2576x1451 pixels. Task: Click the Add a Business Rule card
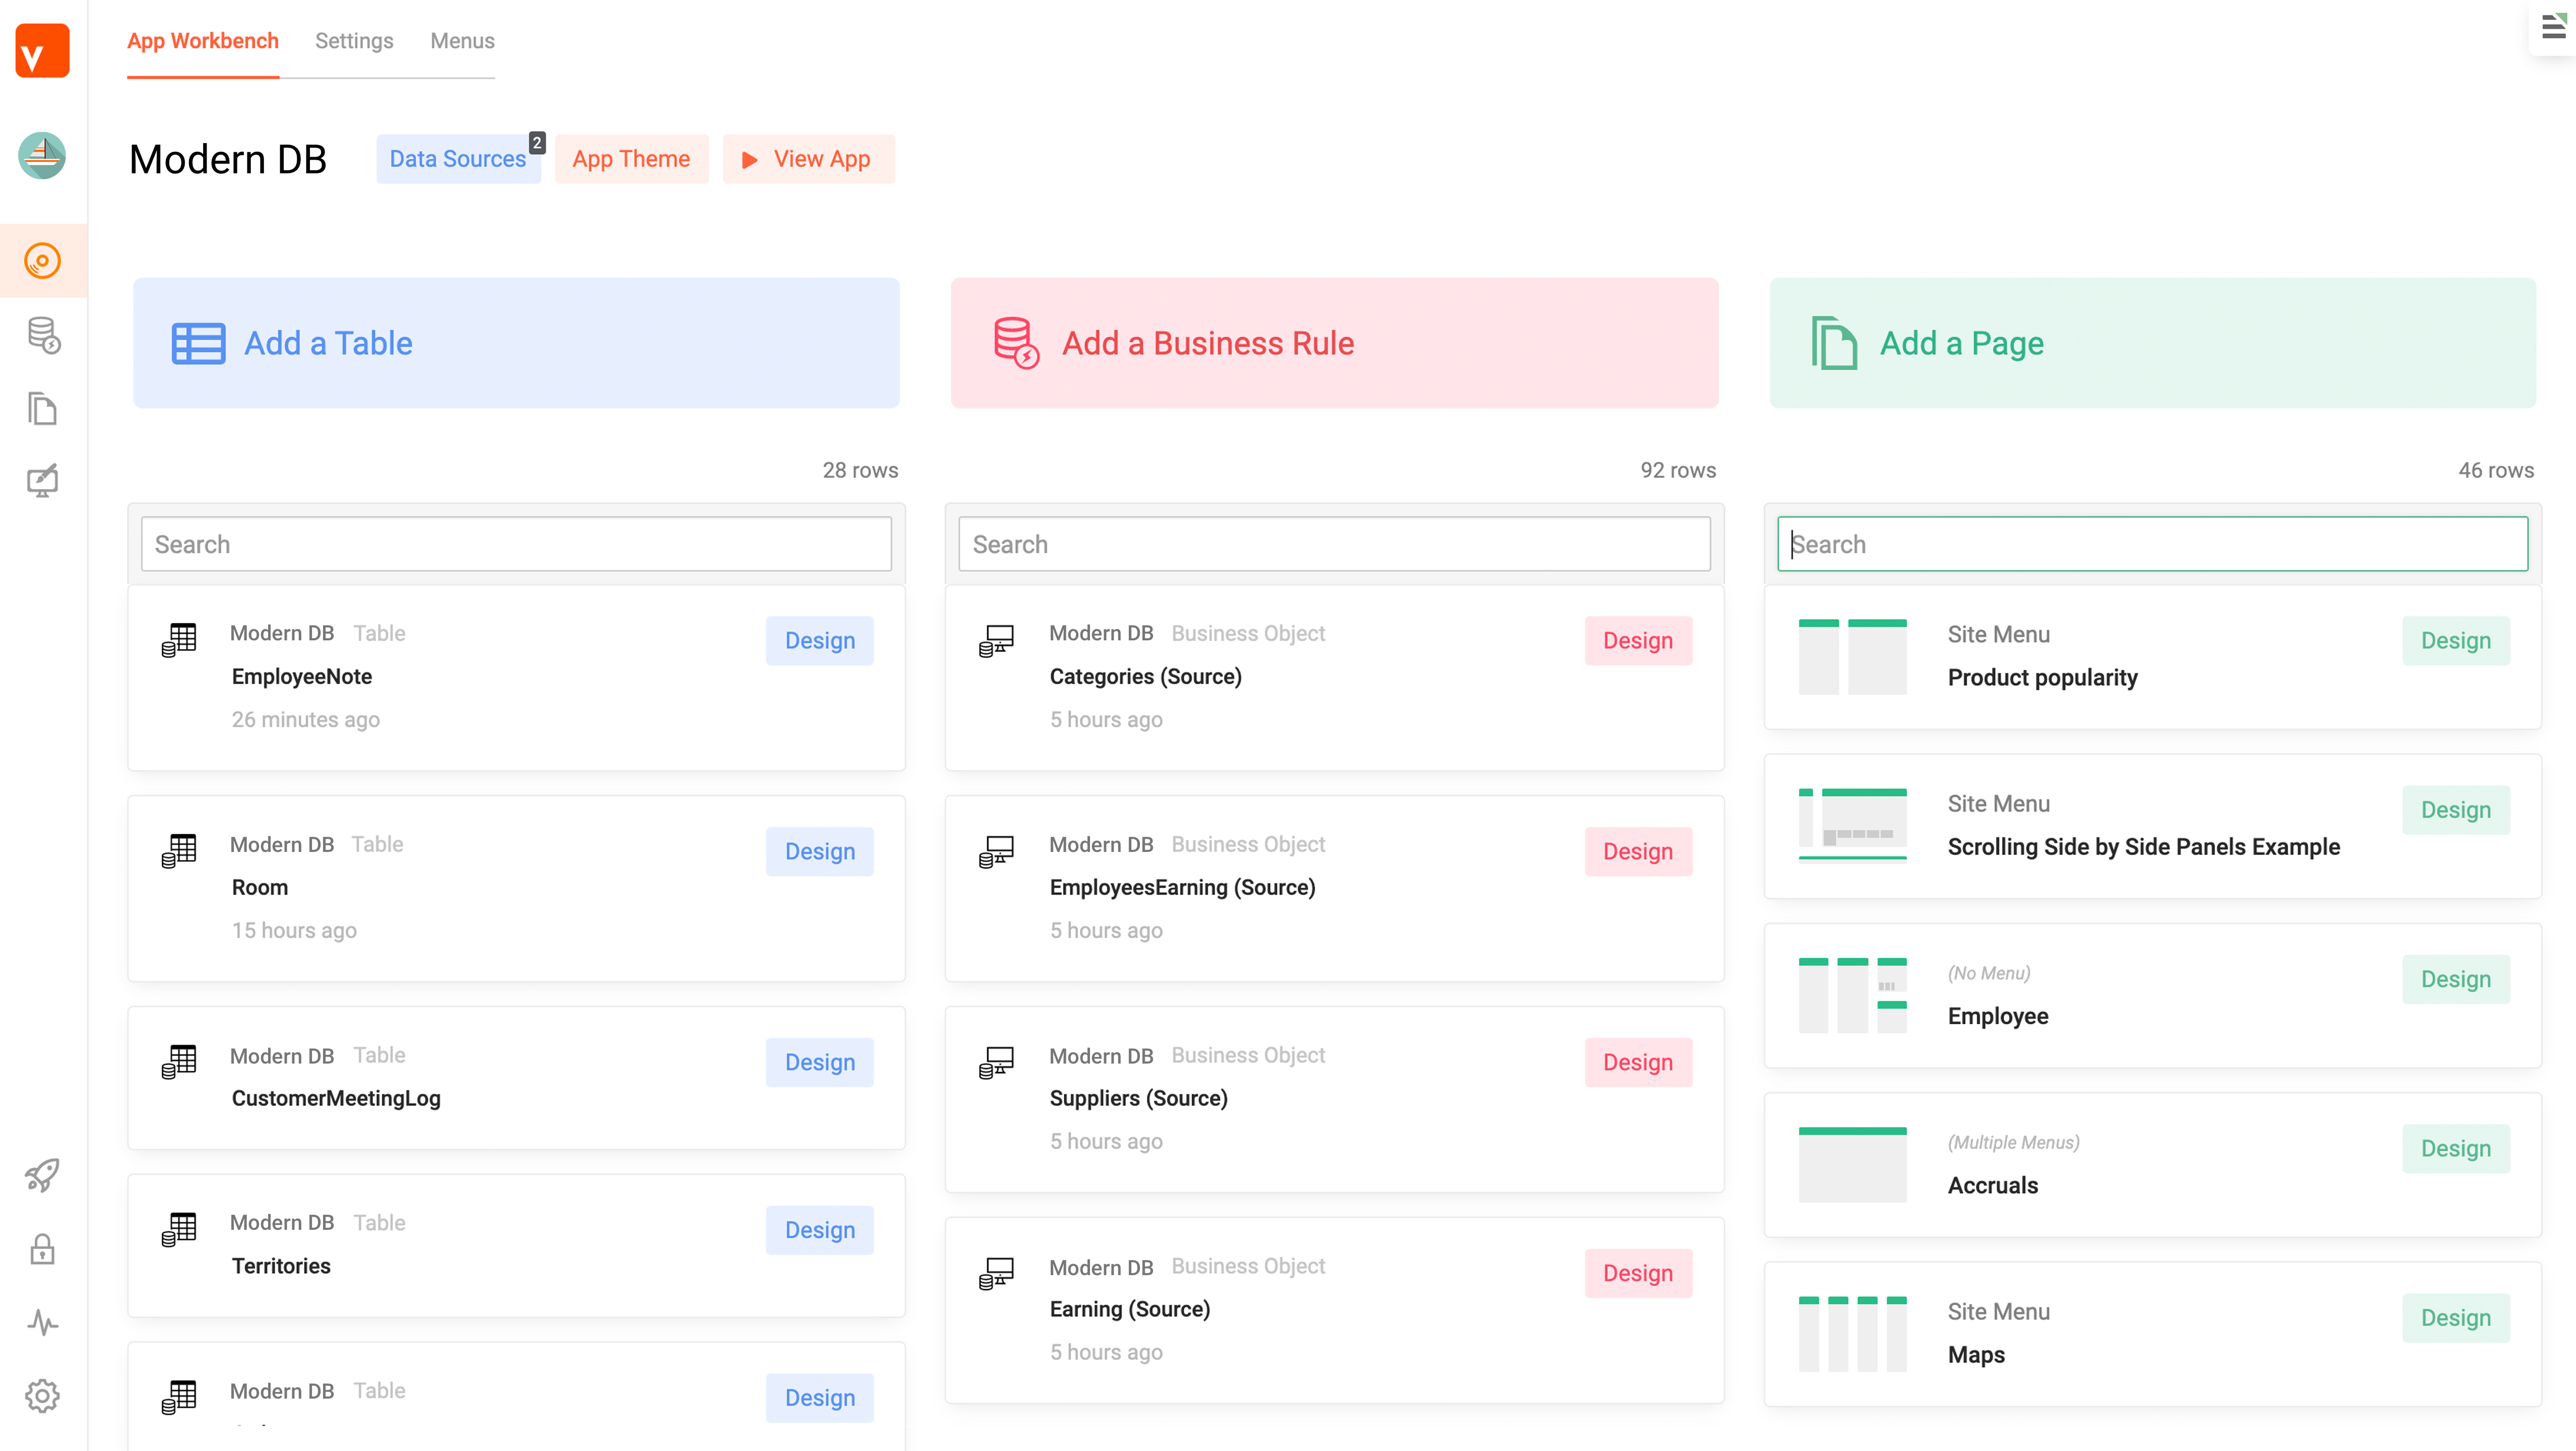[x=1334, y=343]
